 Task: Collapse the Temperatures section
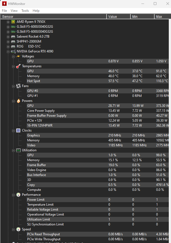[x=13, y=67]
